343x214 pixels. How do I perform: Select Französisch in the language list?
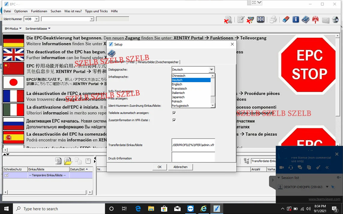(x=191, y=88)
